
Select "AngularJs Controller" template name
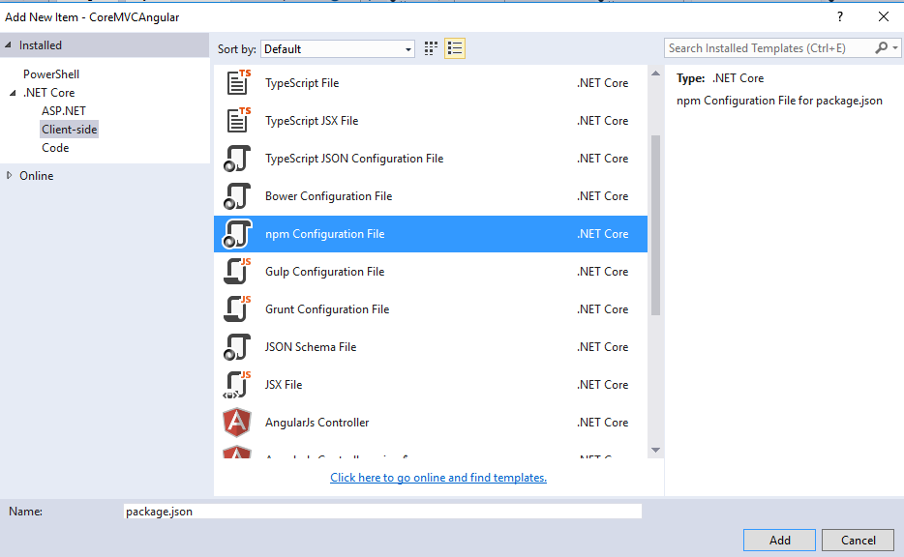pyautogui.click(x=317, y=423)
